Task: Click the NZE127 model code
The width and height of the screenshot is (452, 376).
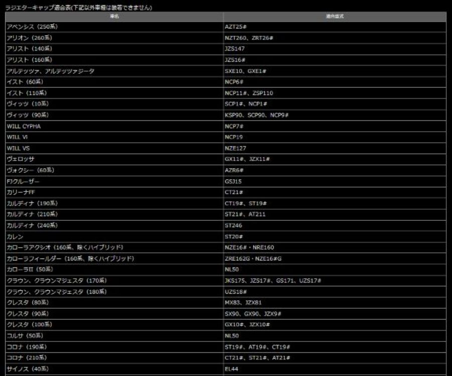Action: [236, 148]
